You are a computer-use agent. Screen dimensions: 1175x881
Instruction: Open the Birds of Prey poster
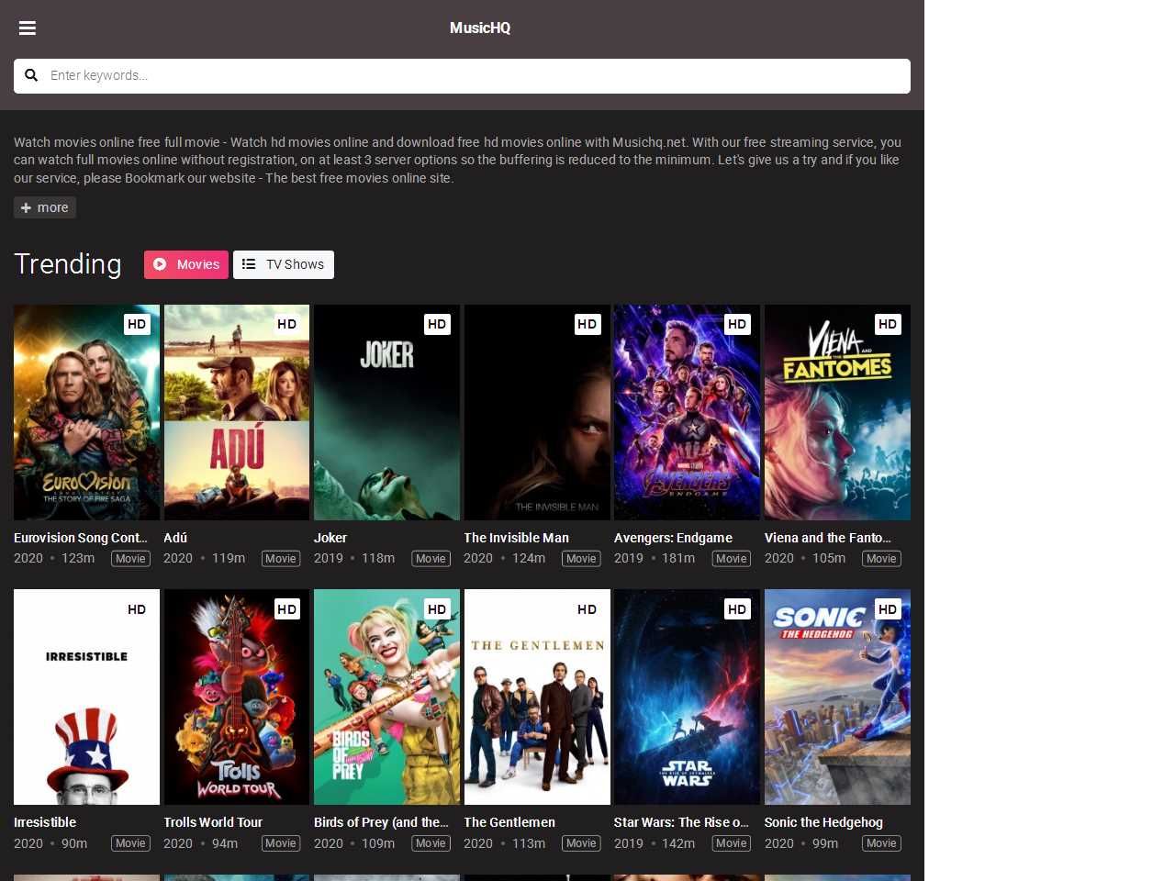[x=386, y=697]
